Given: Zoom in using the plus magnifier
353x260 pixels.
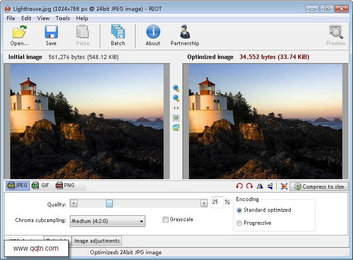Looking at the screenshot, I should (x=176, y=88).
